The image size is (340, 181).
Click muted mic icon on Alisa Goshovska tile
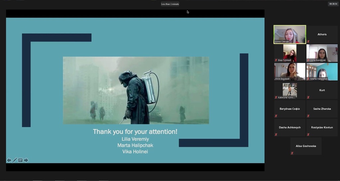click(x=292, y=153)
